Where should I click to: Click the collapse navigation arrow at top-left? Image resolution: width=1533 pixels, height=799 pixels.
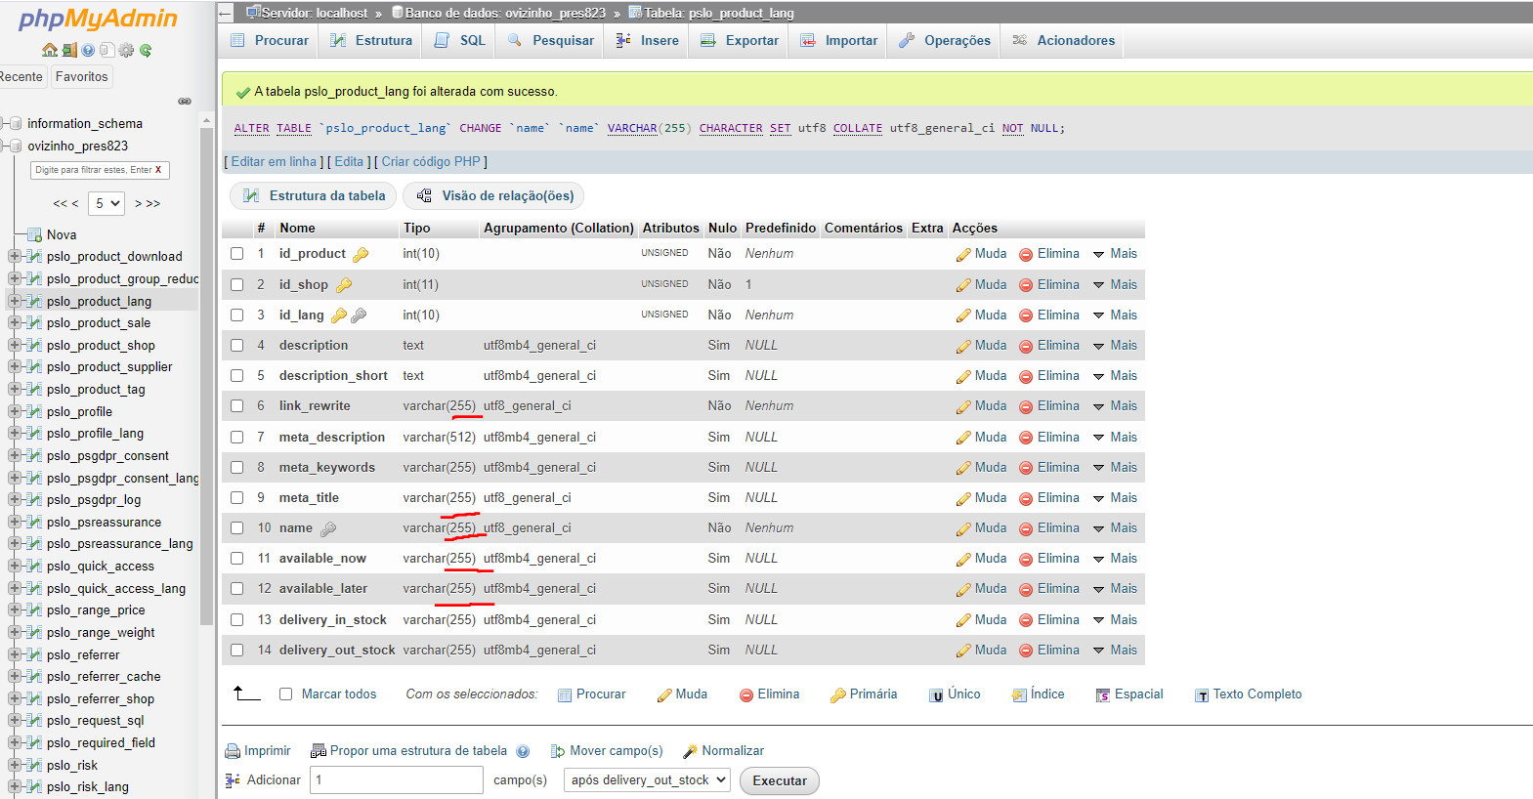[226, 13]
